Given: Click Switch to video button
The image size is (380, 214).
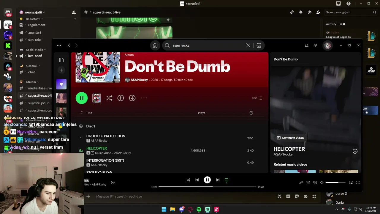Looking at the screenshot, I should pyautogui.click(x=290, y=138).
